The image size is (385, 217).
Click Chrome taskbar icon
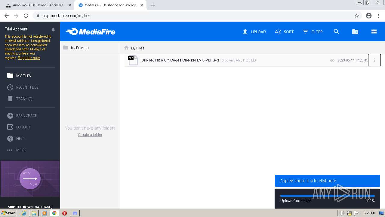(x=54, y=213)
